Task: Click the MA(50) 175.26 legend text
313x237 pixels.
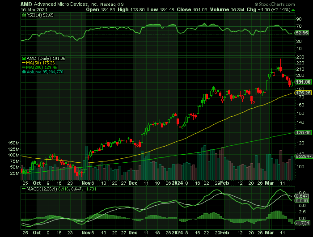Action: click(40, 63)
